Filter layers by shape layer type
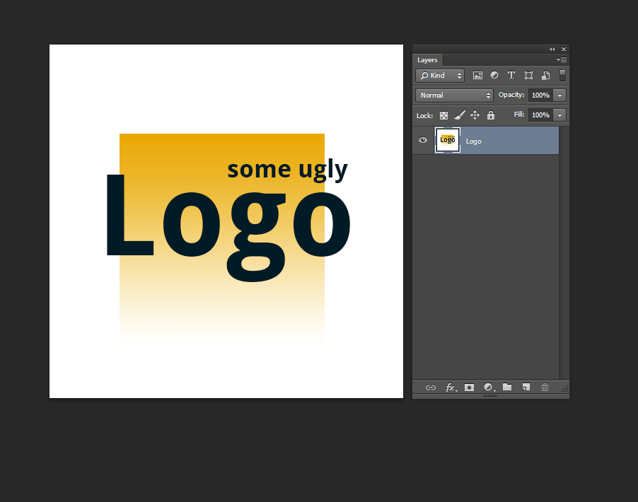 (x=528, y=75)
